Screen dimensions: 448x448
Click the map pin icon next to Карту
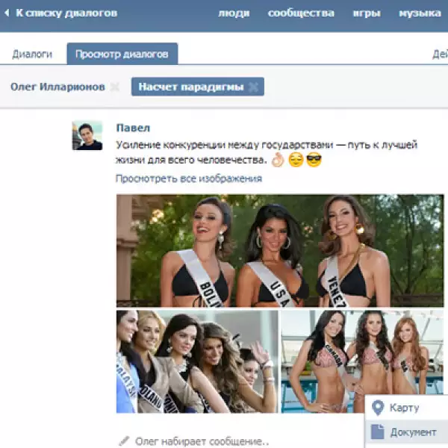[378, 408]
